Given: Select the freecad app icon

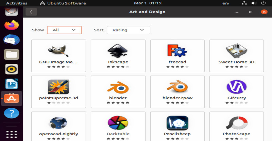Looking at the screenshot, I should [x=177, y=51].
